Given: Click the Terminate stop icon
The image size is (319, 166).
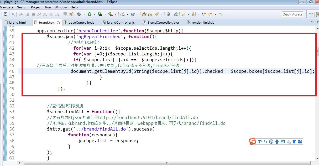Looking at the screenshot, I should (x=33, y=14).
